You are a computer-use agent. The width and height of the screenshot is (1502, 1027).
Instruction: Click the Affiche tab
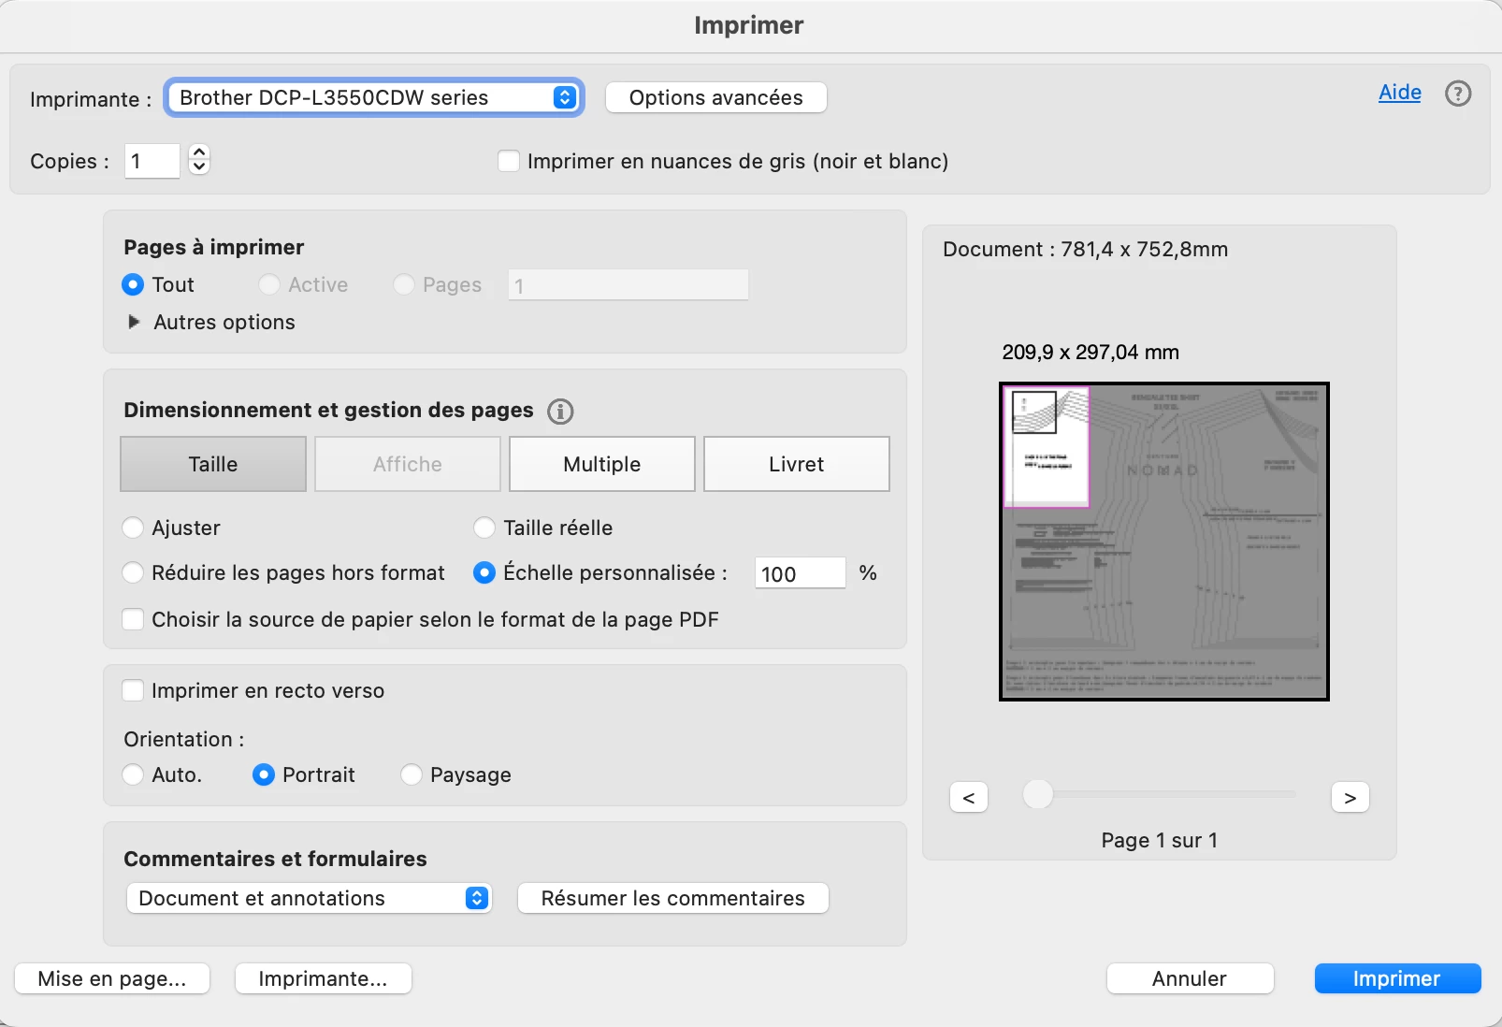pos(408,464)
